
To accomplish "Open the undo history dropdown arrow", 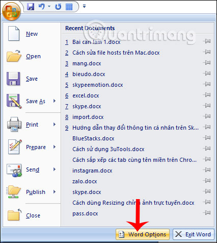I will tap(49, 7).
